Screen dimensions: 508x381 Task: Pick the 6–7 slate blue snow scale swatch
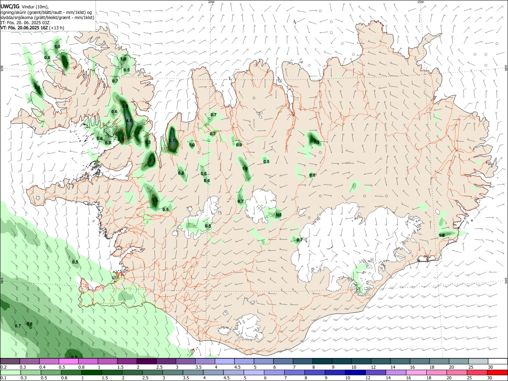(283, 362)
